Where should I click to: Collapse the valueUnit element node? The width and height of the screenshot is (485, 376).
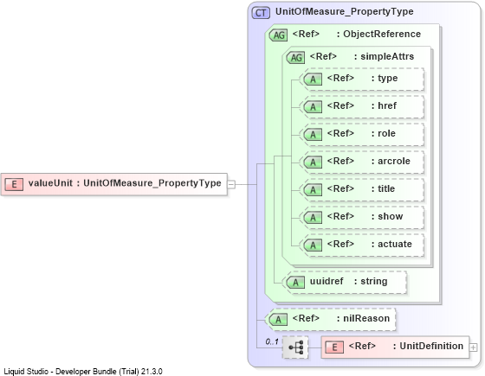pyautogui.click(x=231, y=184)
